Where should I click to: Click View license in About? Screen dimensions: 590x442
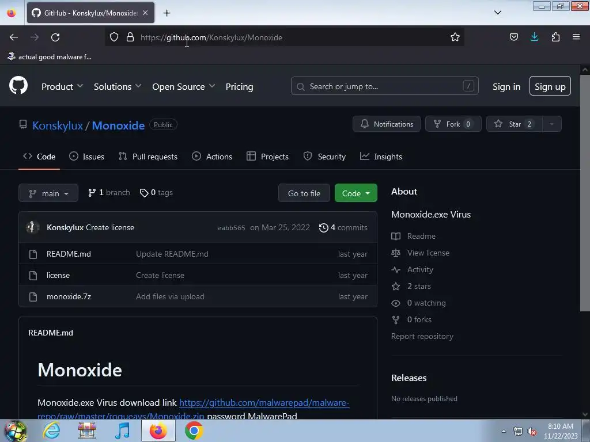pyautogui.click(x=428, y=253)
